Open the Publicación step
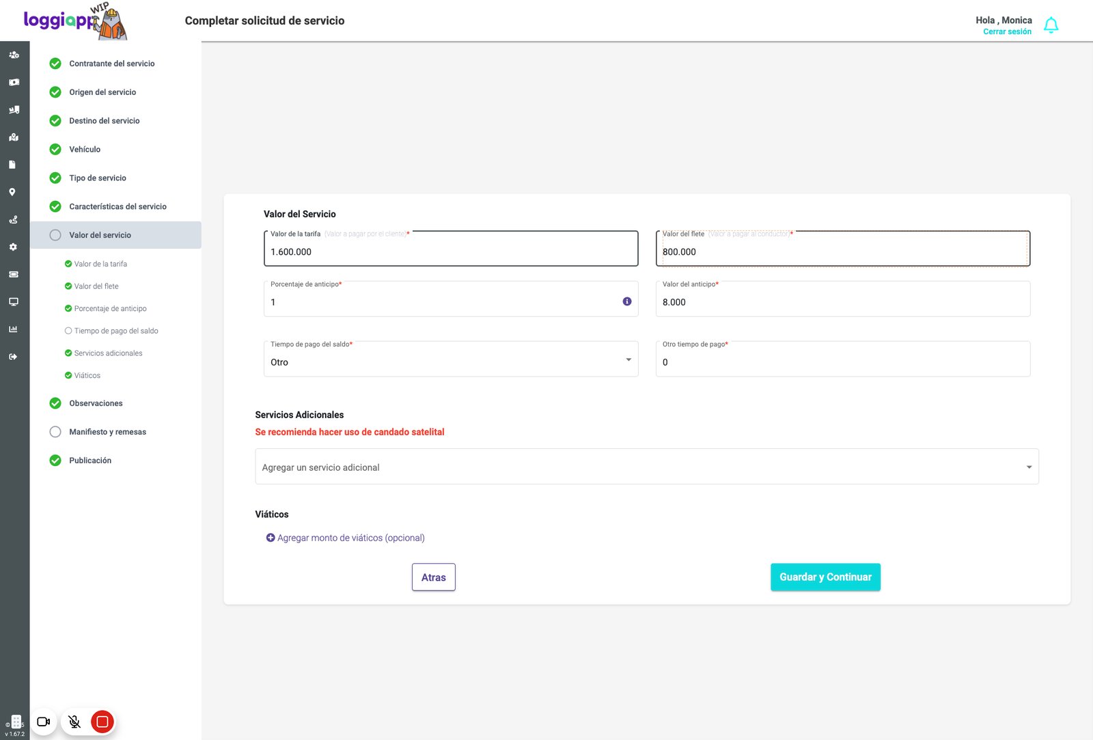This screenshot has width=1093, height=740. pos(90,461)
